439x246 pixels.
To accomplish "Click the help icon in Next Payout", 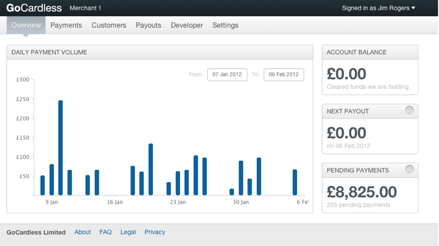I will 409,110.
